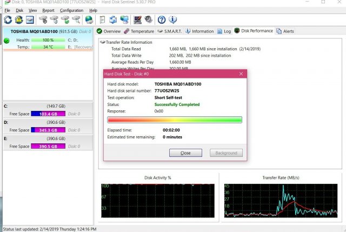Click the rainbow test progress bar
This screenshot has width=346, height=232.
pos(175,120)
